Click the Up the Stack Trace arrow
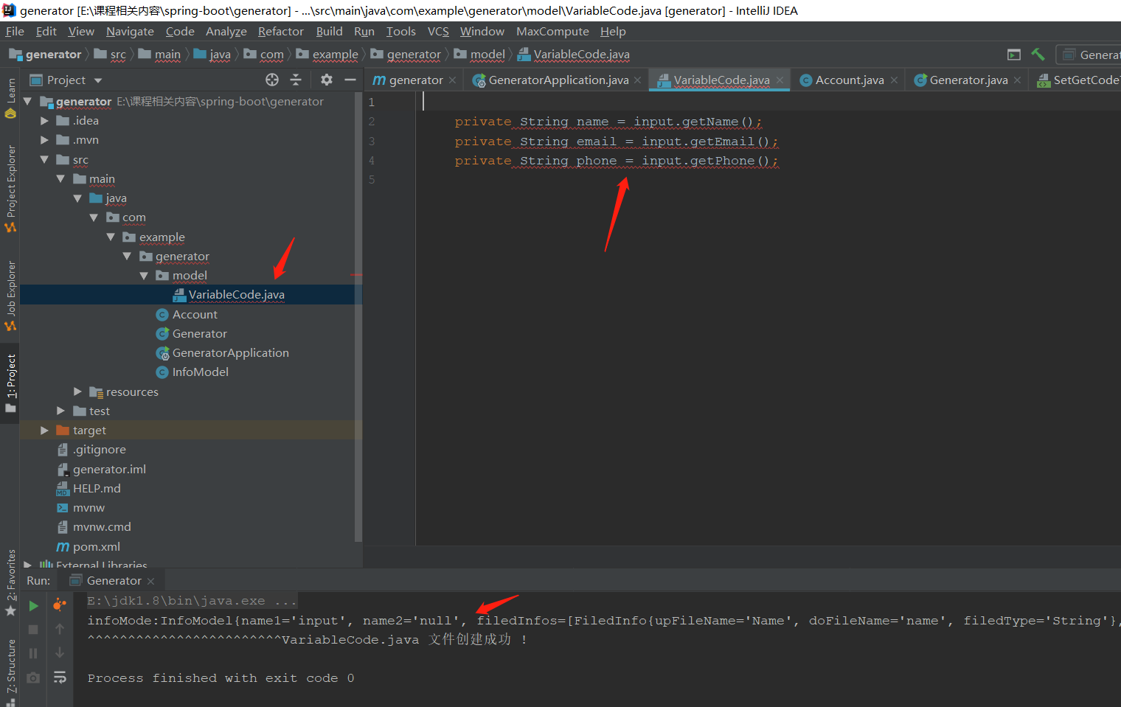This screenshot has height=707, width=1121. click(x=60, y=630)
